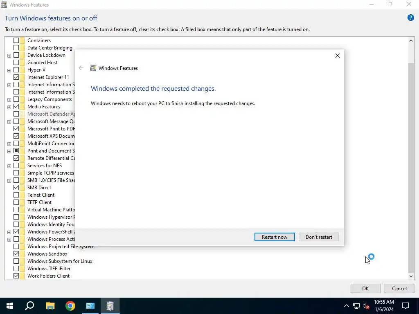Open the taskbar clock and date

pos(384,306)
